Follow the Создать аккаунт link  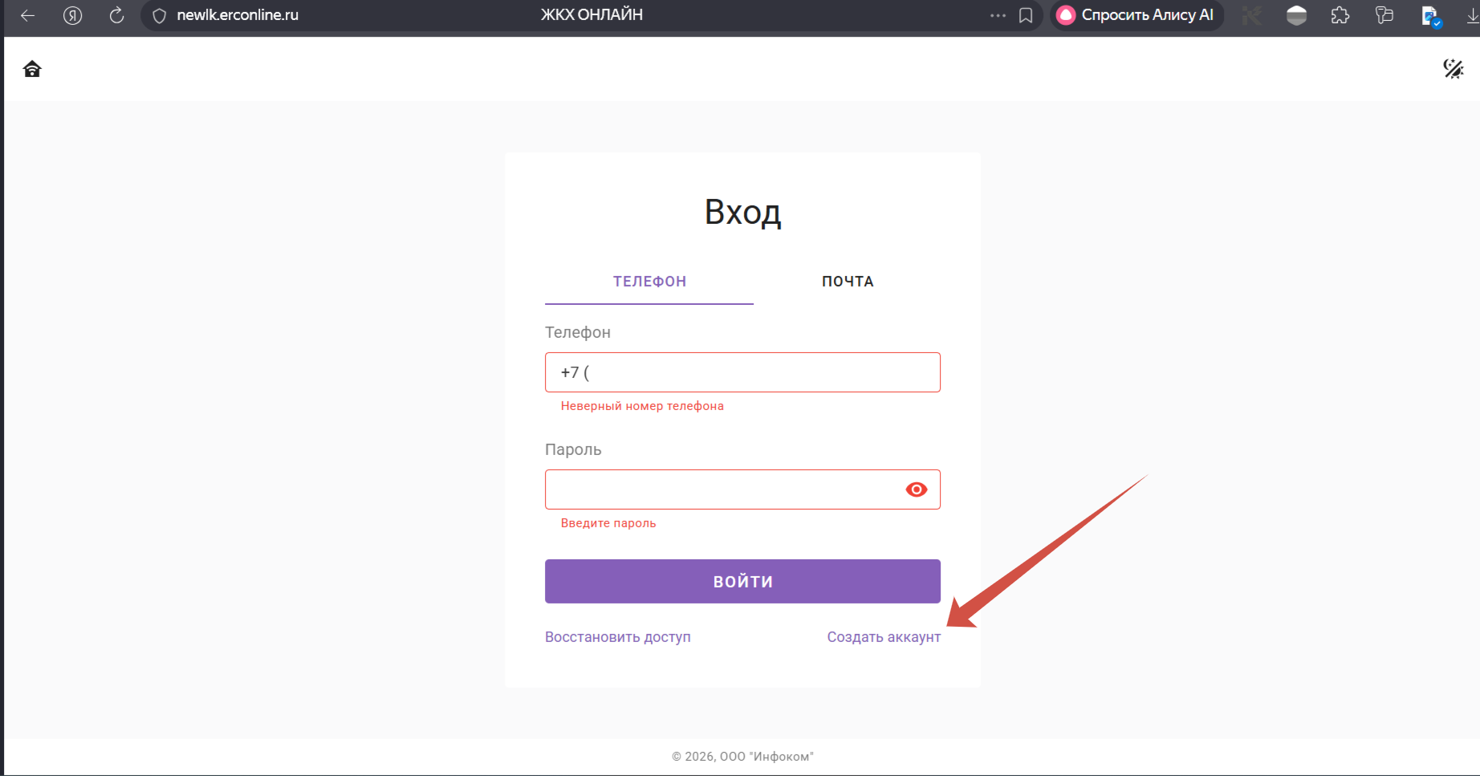pyautogui.click(x=884, y=637)
